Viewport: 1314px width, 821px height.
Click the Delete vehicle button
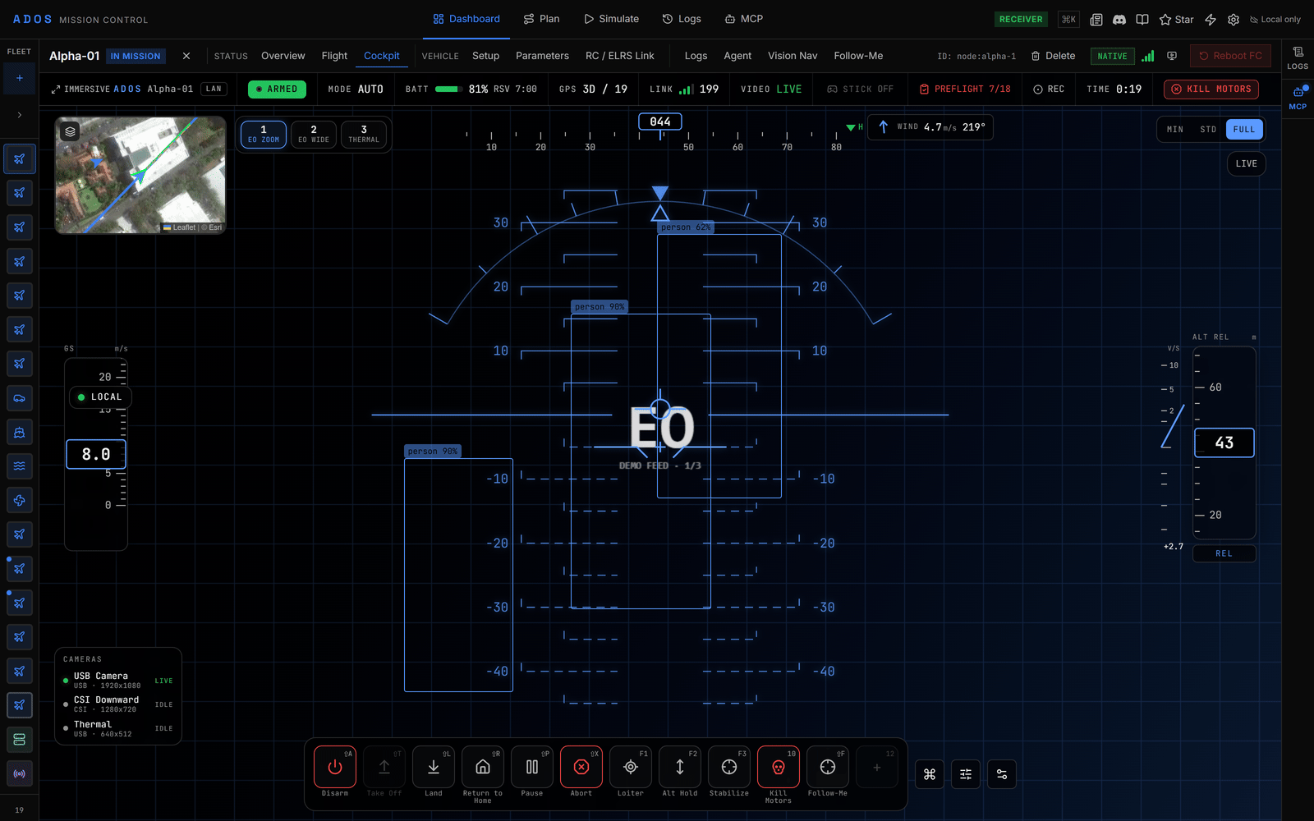pyautogui.click(x=1053, y=56)
